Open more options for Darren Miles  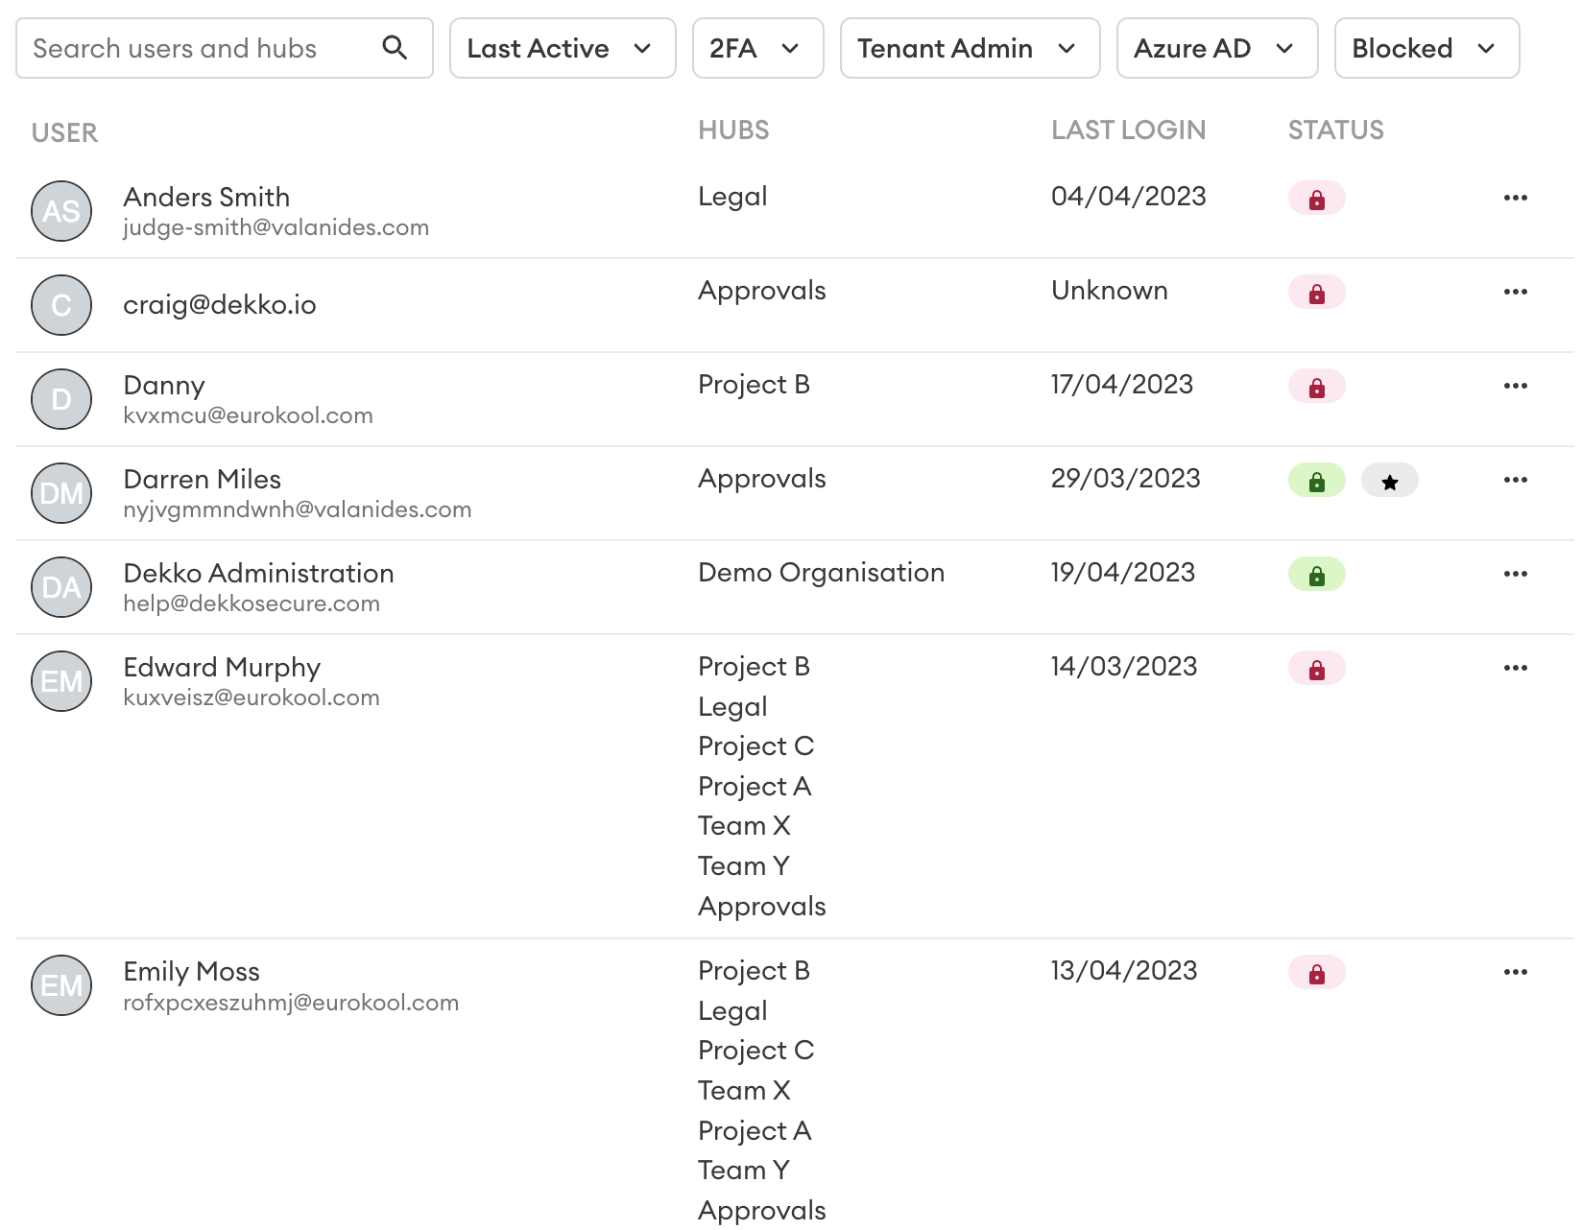click(1515, 480)
